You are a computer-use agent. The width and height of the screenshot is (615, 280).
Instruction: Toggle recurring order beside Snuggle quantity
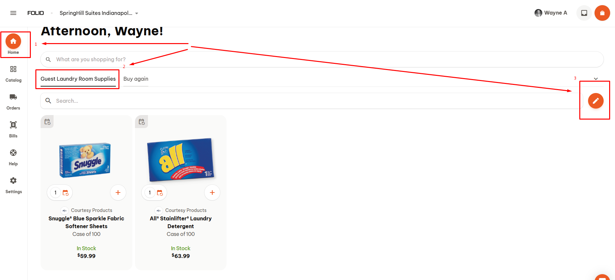[x=66, y=193]
